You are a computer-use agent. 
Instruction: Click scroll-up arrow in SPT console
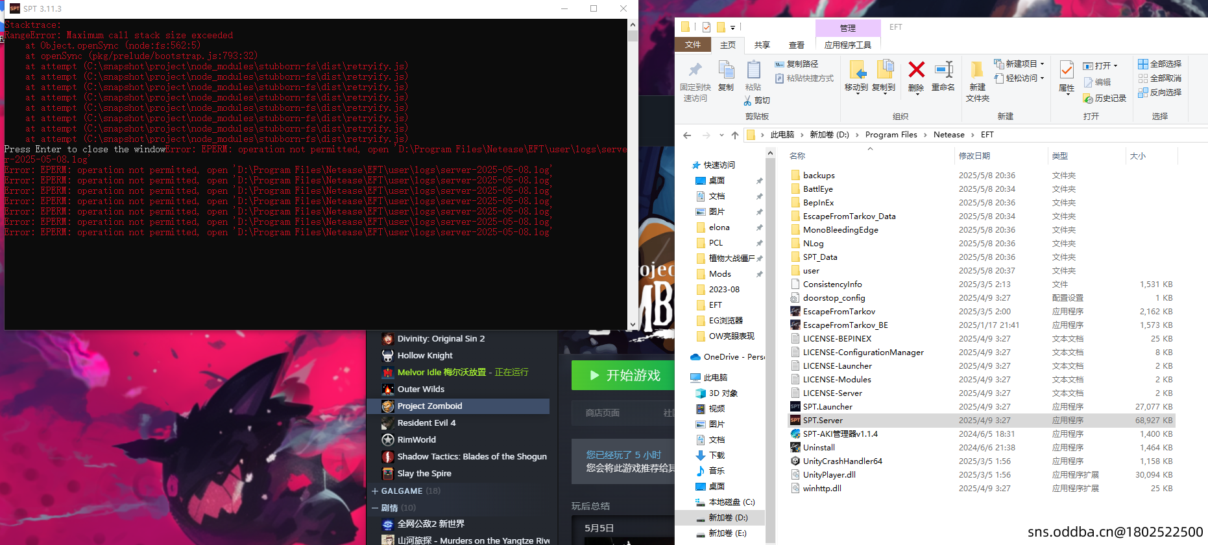[x=633, y=25]
